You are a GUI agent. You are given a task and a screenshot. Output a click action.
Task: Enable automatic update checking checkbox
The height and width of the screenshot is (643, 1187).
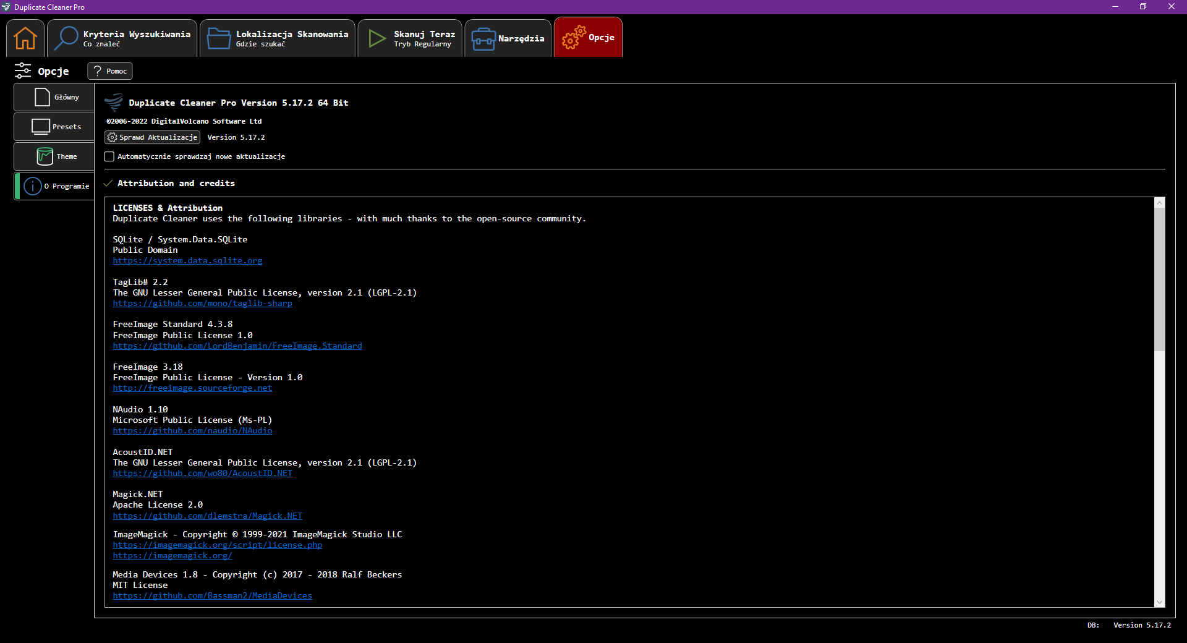coord(109,156)
